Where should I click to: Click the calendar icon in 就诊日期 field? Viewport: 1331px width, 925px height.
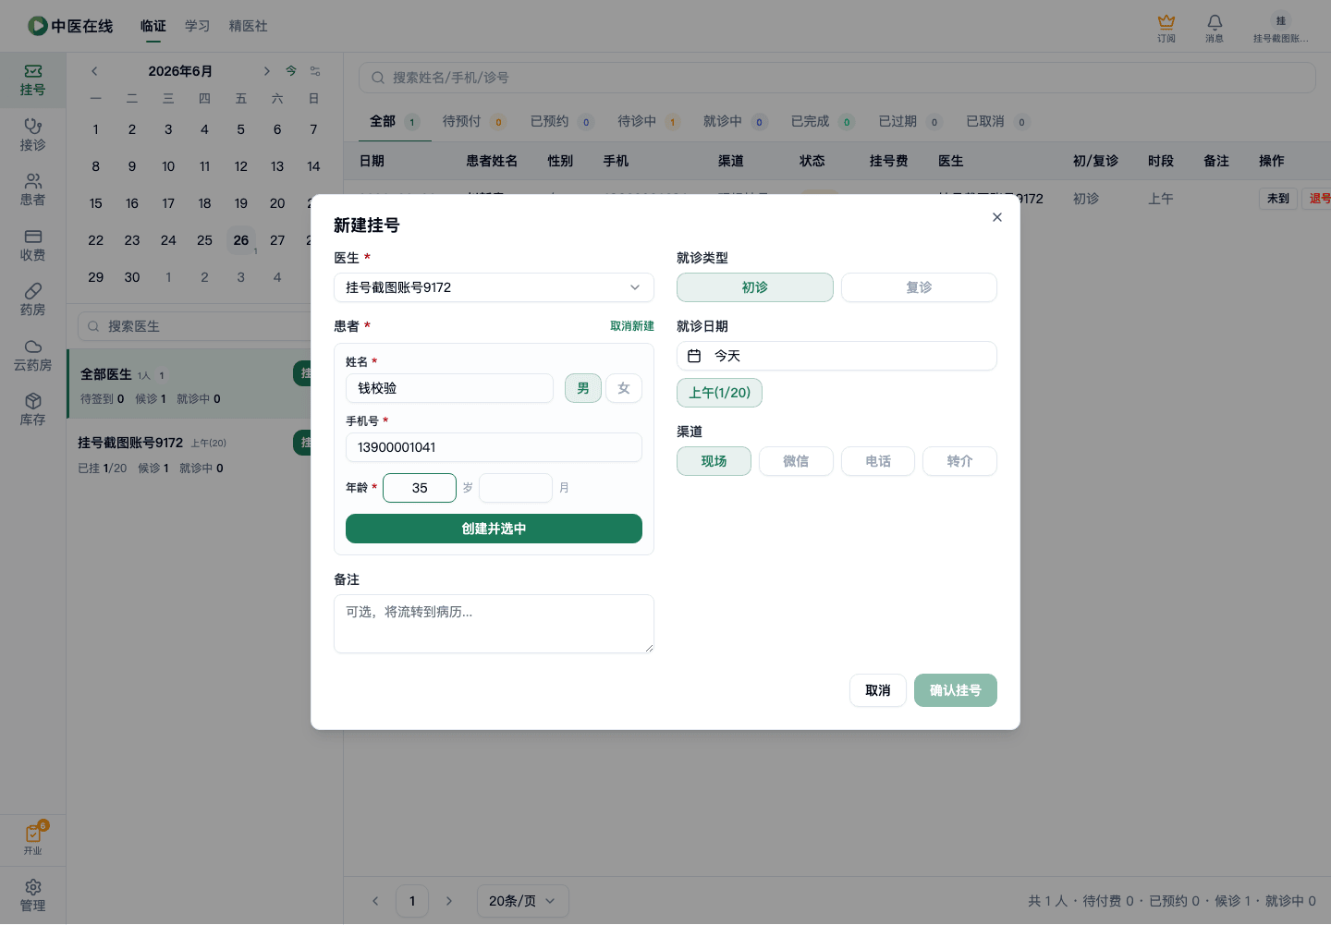click(694, 356)
